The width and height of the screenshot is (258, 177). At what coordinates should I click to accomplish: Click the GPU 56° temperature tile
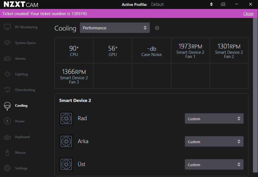[113, 50]
